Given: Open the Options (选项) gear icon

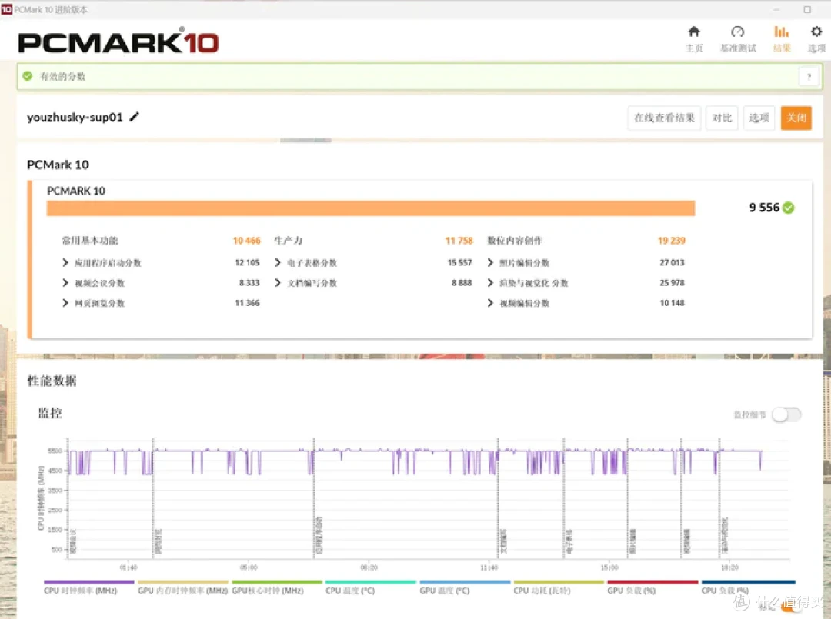Looking at the screenshot, I should point(816,32).
